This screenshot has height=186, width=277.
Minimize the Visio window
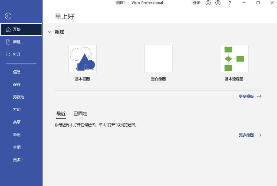pyautogui.click(x=244, y=3)
